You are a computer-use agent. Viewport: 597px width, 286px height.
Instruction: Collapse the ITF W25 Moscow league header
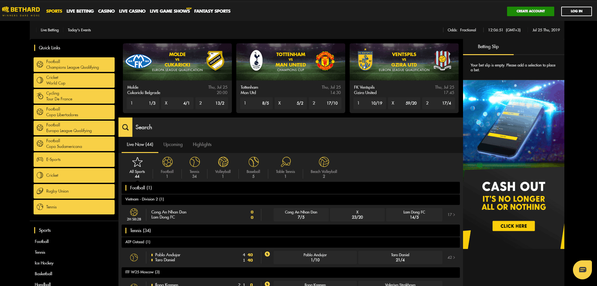point(290,272)
